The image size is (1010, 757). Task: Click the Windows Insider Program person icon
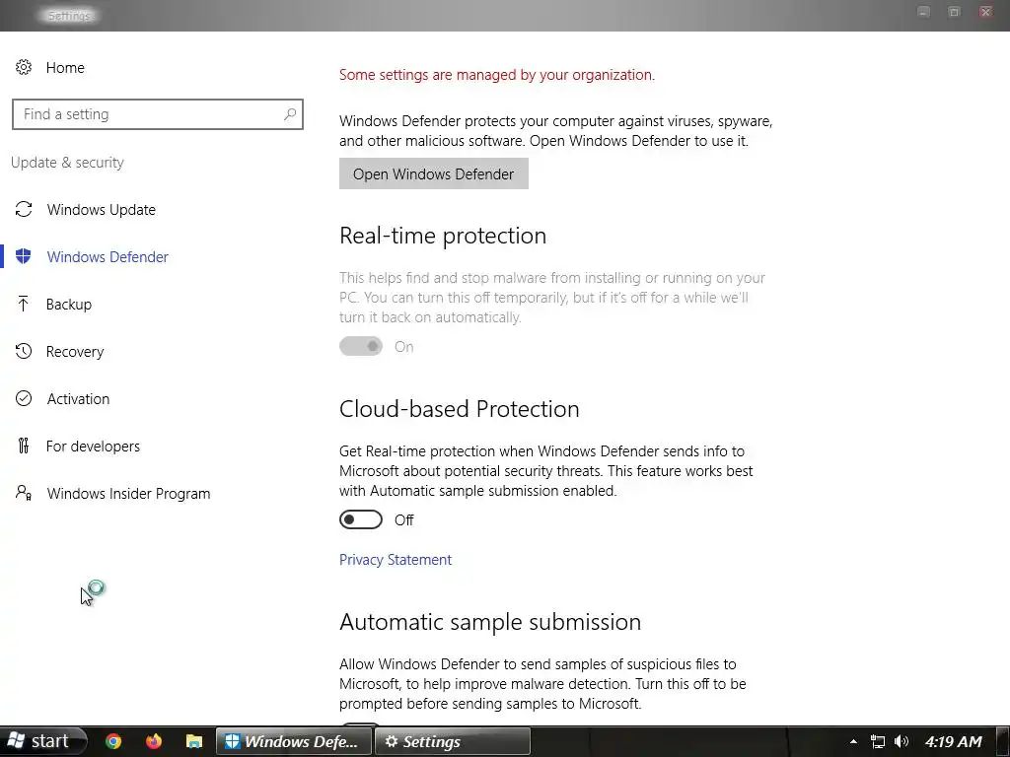tap(24, 493)
